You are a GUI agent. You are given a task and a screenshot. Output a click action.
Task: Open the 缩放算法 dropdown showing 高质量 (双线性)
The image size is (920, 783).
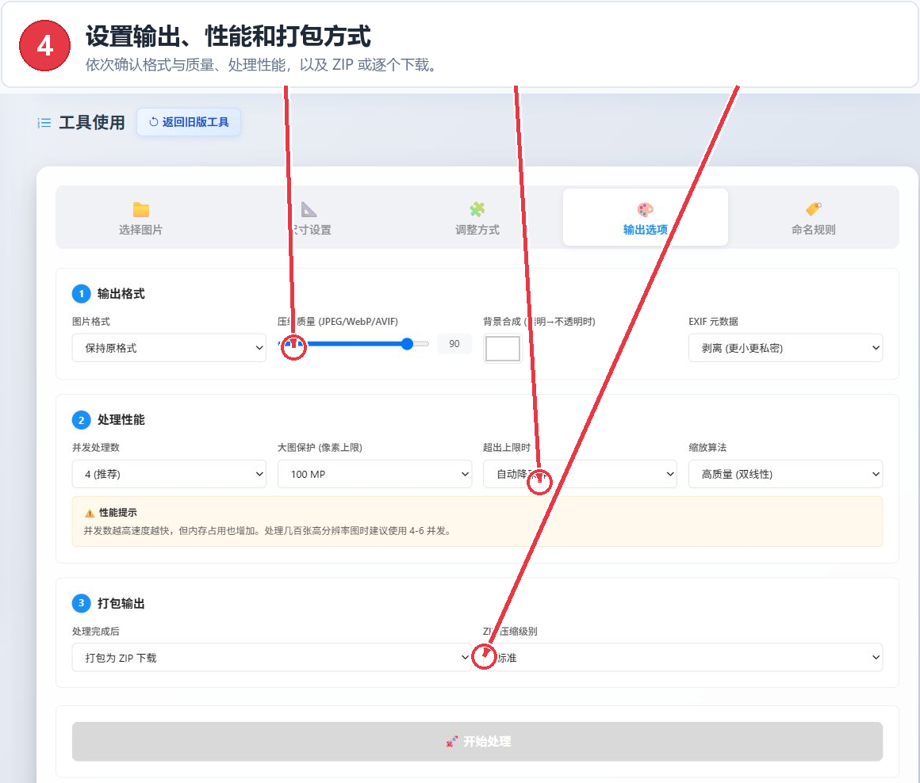tap(785, 474)
